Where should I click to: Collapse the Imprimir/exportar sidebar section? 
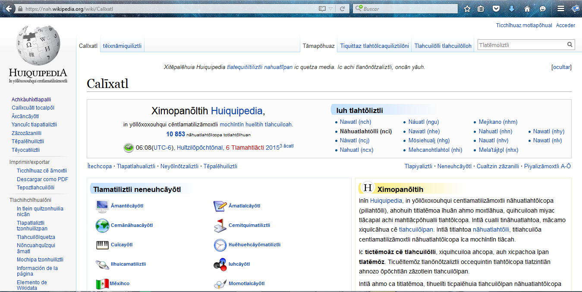point(29,162)
